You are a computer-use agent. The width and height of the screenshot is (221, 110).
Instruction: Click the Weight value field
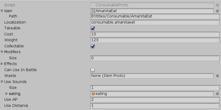coord(155,40)
